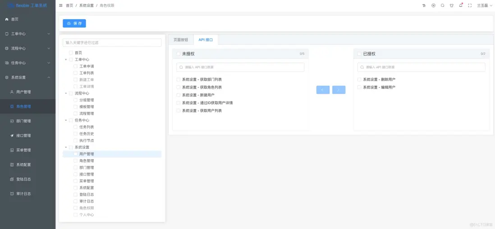Collapse the 流程中心 tree node arrow
Image resolution: width=495 pixels, height=229 pixels.
pos(66,93)
